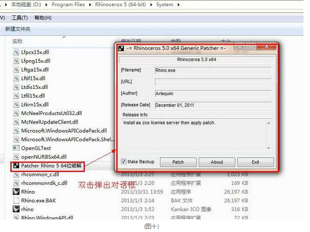Click the openNURBSx64.dll file icon
This screenshot has height=232, width=310.
pyautogui.click(x=16, y=157)
